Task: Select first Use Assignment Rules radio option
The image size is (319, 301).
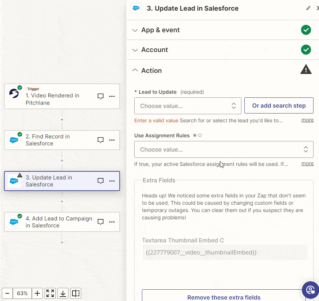Action: tap(195, 135)
